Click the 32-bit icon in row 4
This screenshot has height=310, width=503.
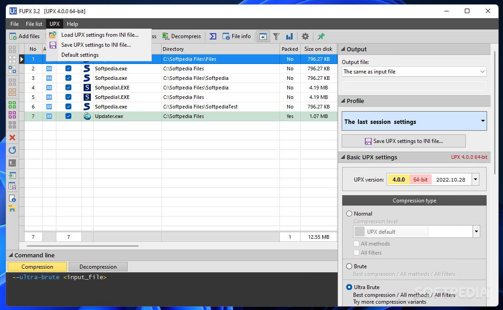click(x=49, y=88)
